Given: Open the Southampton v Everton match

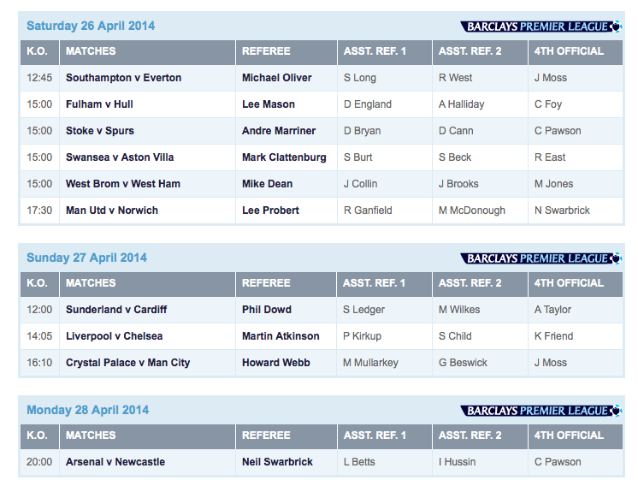Looking at the screenshot, I should [123, 78].
